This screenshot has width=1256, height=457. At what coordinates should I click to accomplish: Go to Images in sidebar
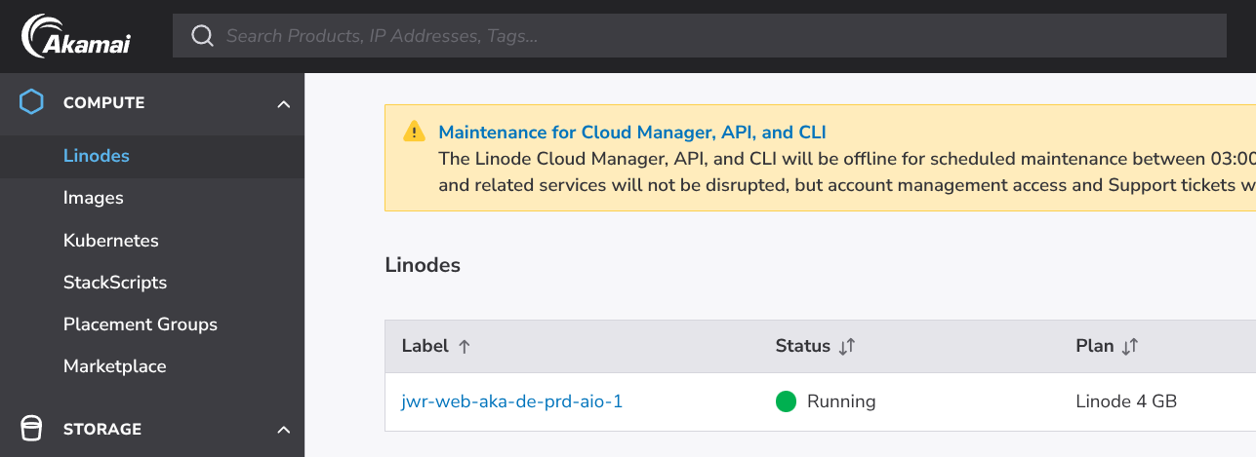[x=94, y=198]
